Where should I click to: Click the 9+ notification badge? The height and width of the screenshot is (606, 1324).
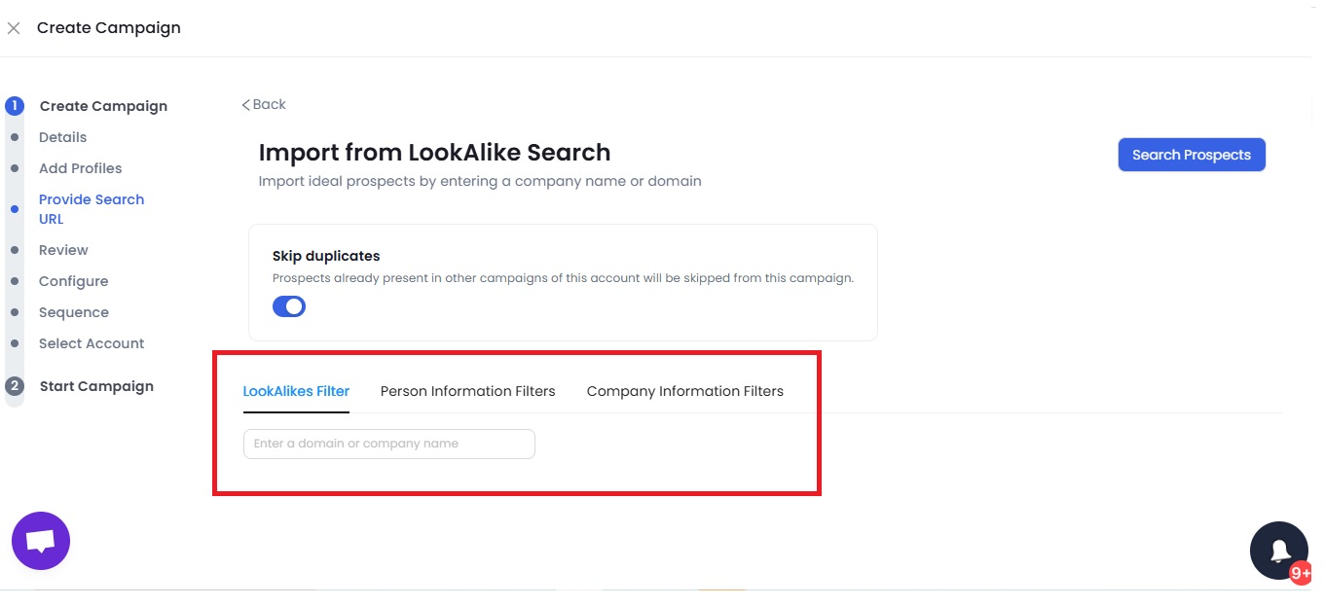tap(1300, 573)
